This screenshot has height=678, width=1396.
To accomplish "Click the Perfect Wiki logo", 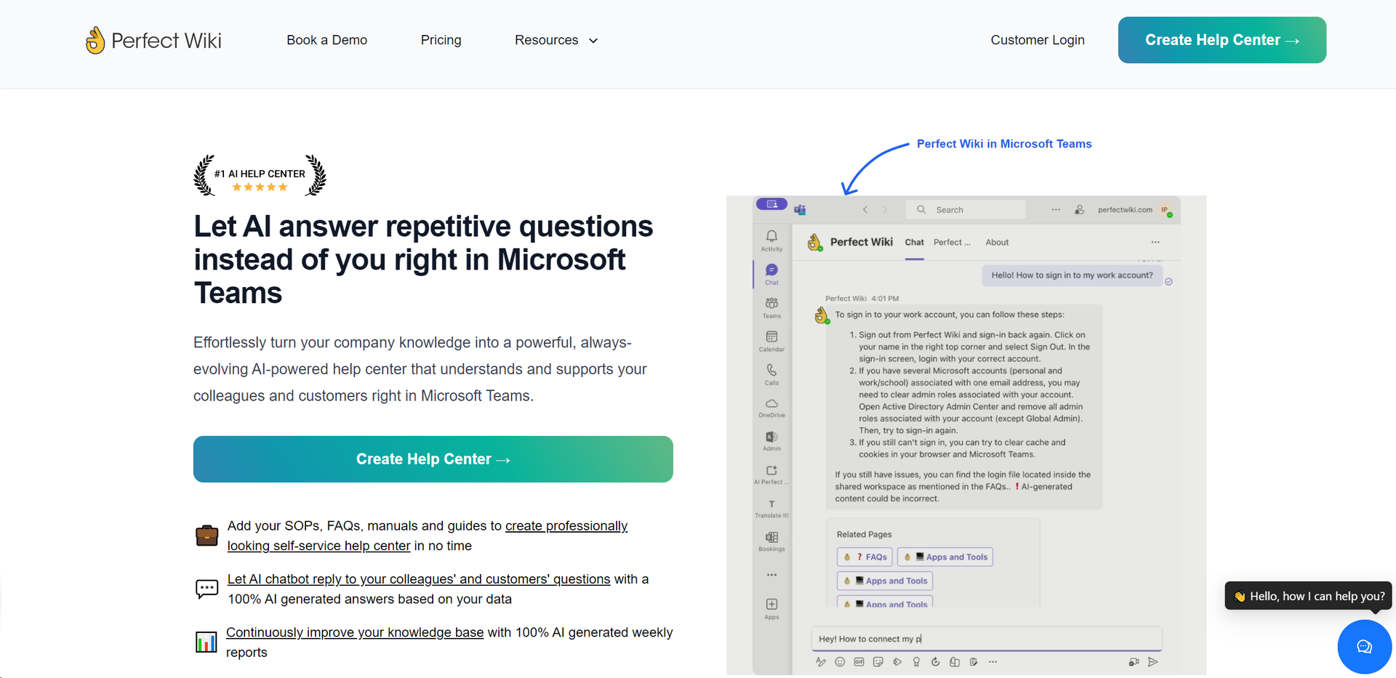I will [153, 40].
